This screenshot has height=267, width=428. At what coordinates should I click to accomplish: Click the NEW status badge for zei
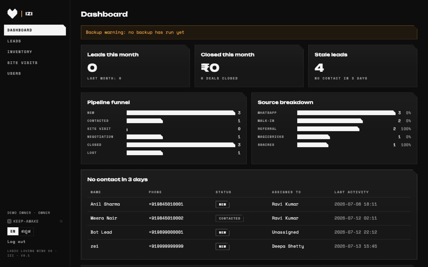click(222, 247)
